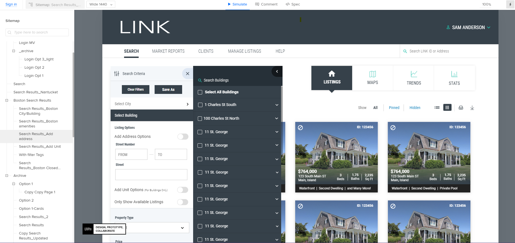Screen dimensions: 515x243
Task: Open the Wide 1440 viewport dropdown
Action: tap(101, 4)
